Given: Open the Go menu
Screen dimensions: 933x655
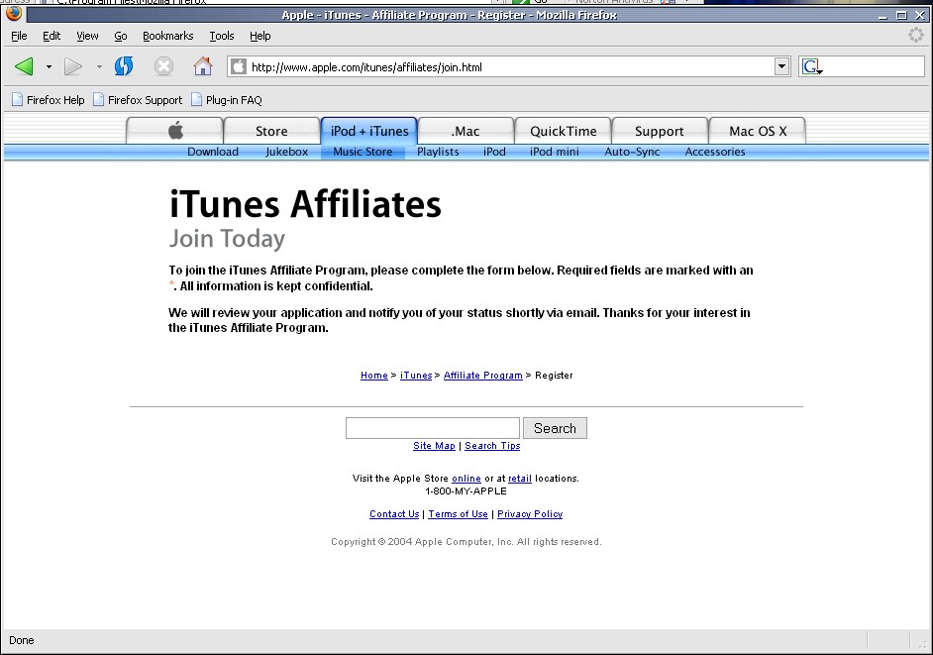Looking at the screenshot, I should (x=121, y=36).
